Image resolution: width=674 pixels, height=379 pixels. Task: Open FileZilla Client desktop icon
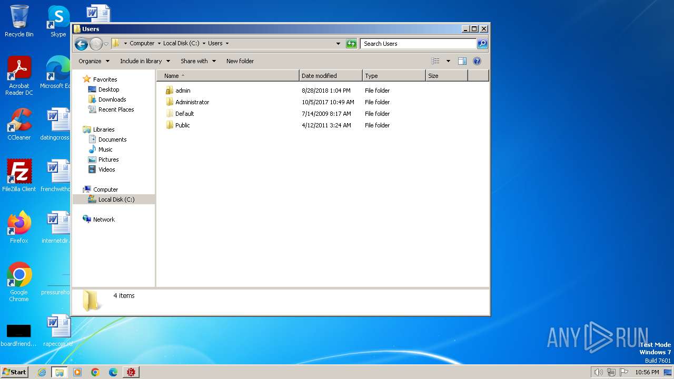(19, 176)
